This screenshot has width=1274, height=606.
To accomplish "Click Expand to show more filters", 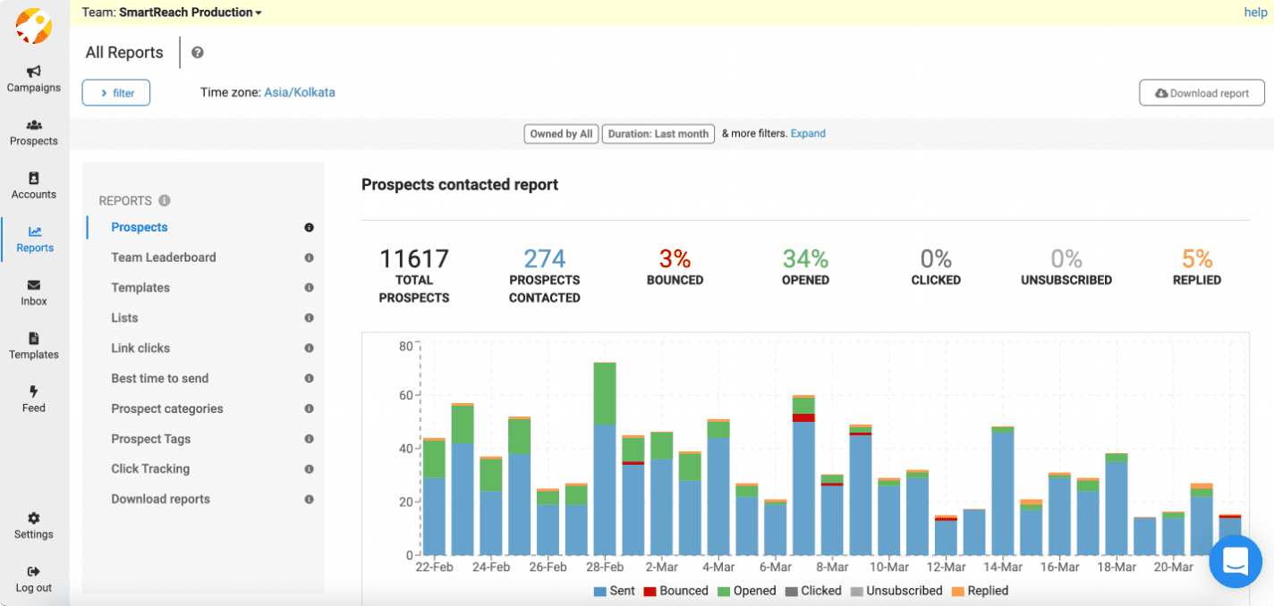I will click(808, 133).
